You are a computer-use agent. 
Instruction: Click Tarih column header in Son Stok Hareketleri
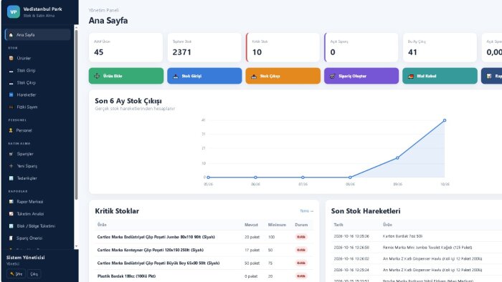[x=338, y=225]
